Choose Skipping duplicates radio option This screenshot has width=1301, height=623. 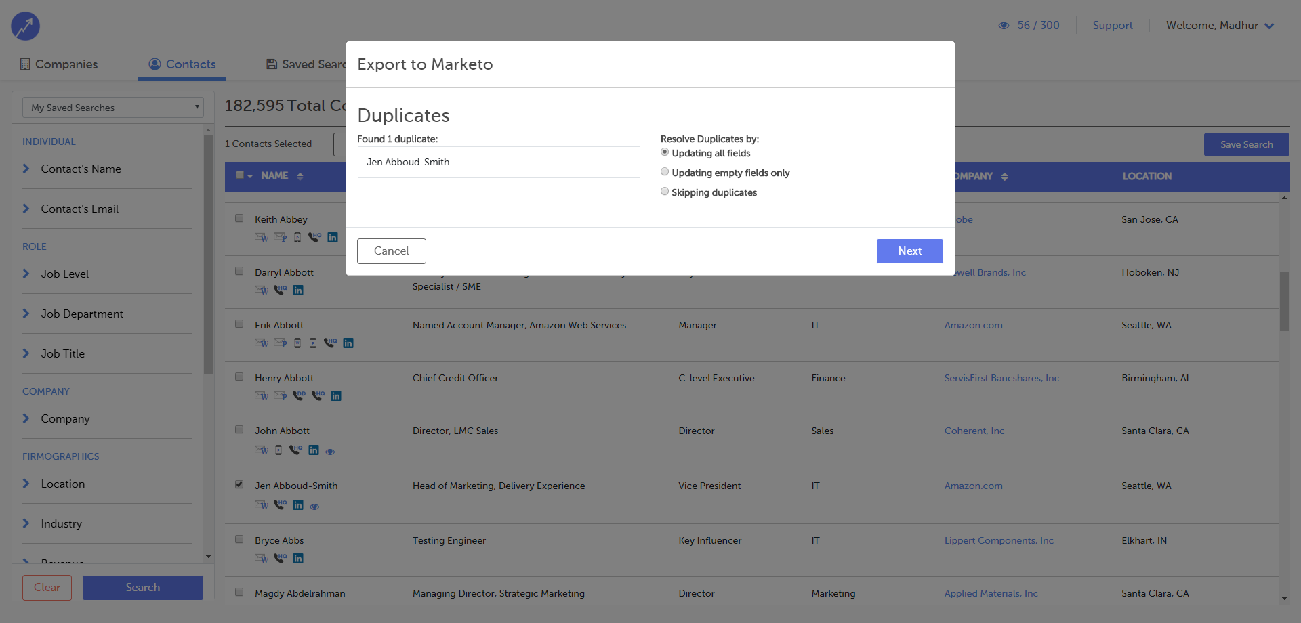[x=665, y=192]
